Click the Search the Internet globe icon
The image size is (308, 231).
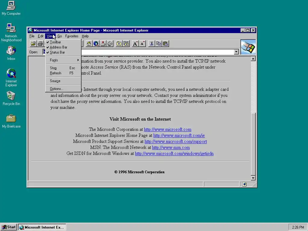96,44
